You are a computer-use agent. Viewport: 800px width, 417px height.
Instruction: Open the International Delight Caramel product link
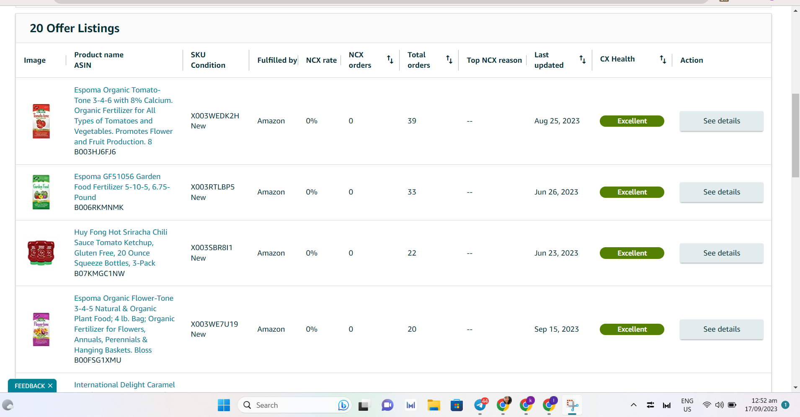124,385
